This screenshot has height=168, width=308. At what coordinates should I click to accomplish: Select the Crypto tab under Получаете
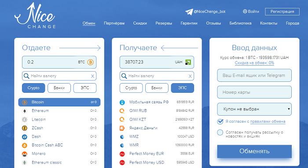point(131,88)
